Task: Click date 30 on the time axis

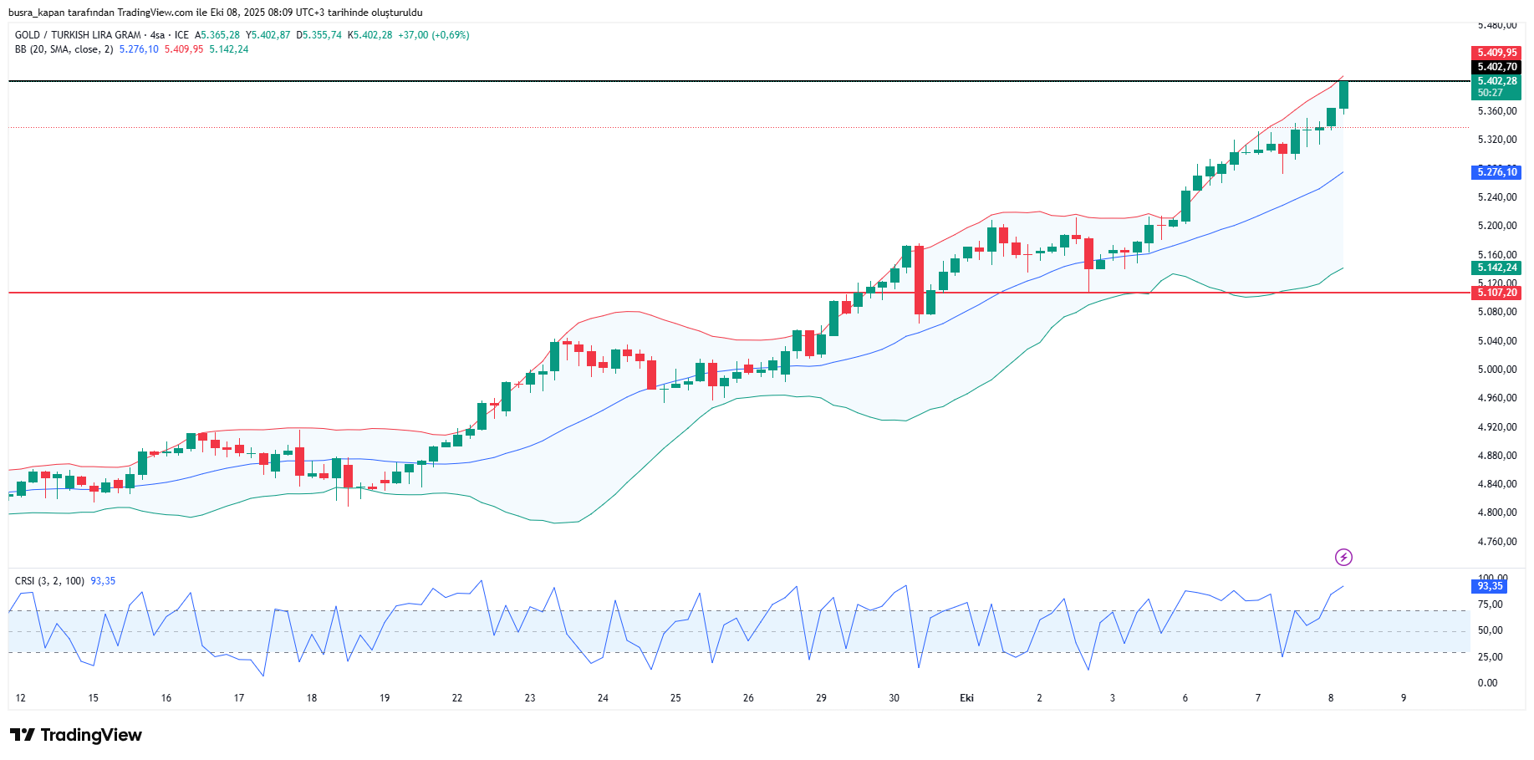Action: click(x=894, y=698)
